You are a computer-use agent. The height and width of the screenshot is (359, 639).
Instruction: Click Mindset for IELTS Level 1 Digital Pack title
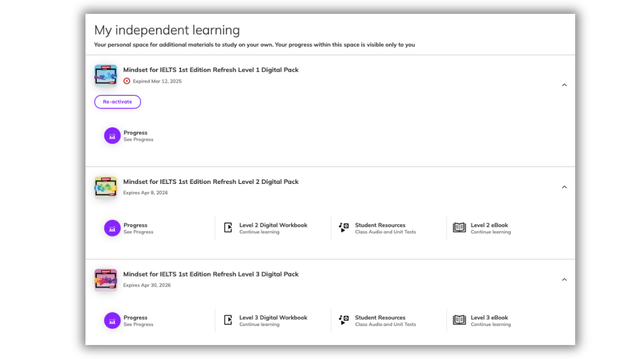(211, 70)
